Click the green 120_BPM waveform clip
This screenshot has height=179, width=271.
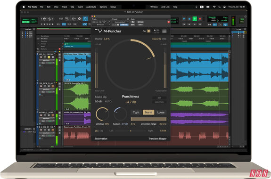(x=77, y=97)
